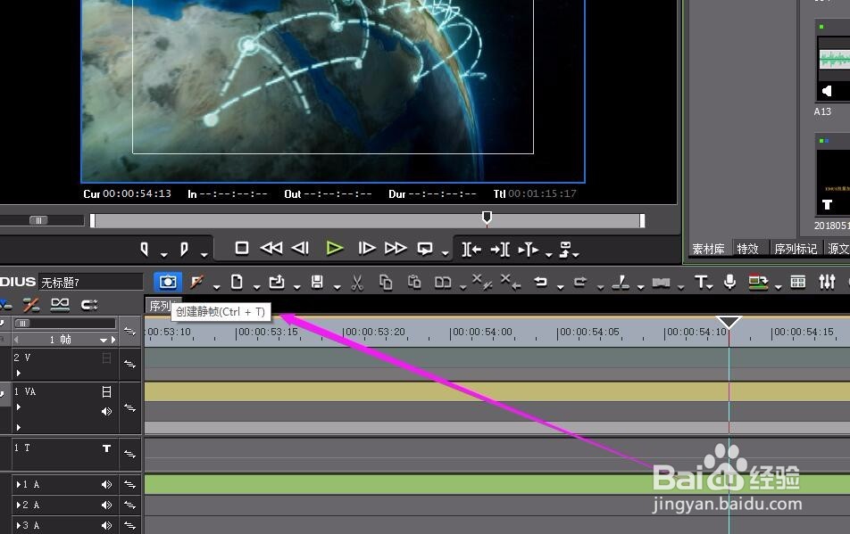Click the Create Still Frame camera icon

pyautogui.click(x=168, y=282)
